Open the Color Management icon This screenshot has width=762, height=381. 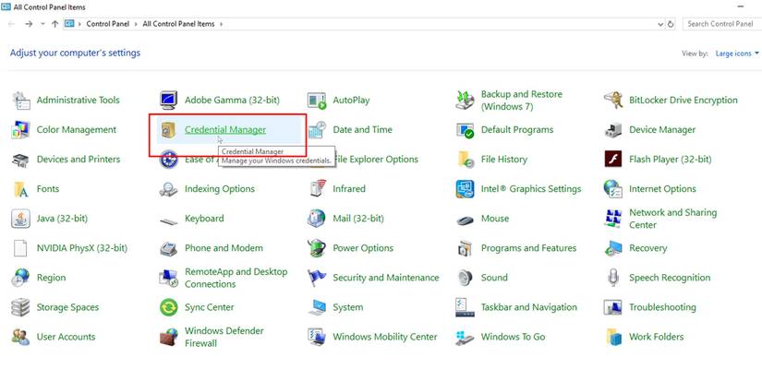21,130
